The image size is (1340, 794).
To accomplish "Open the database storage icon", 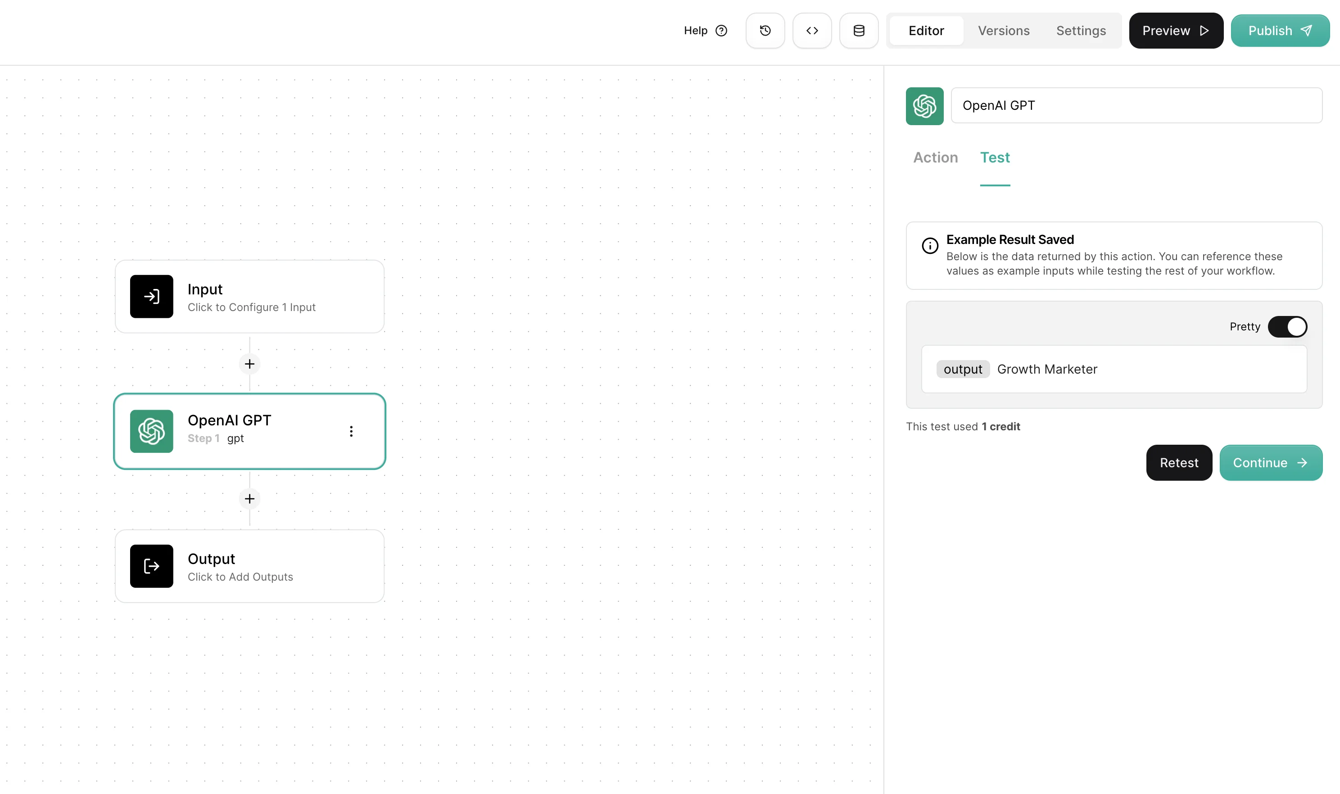I will pos(858,31).
